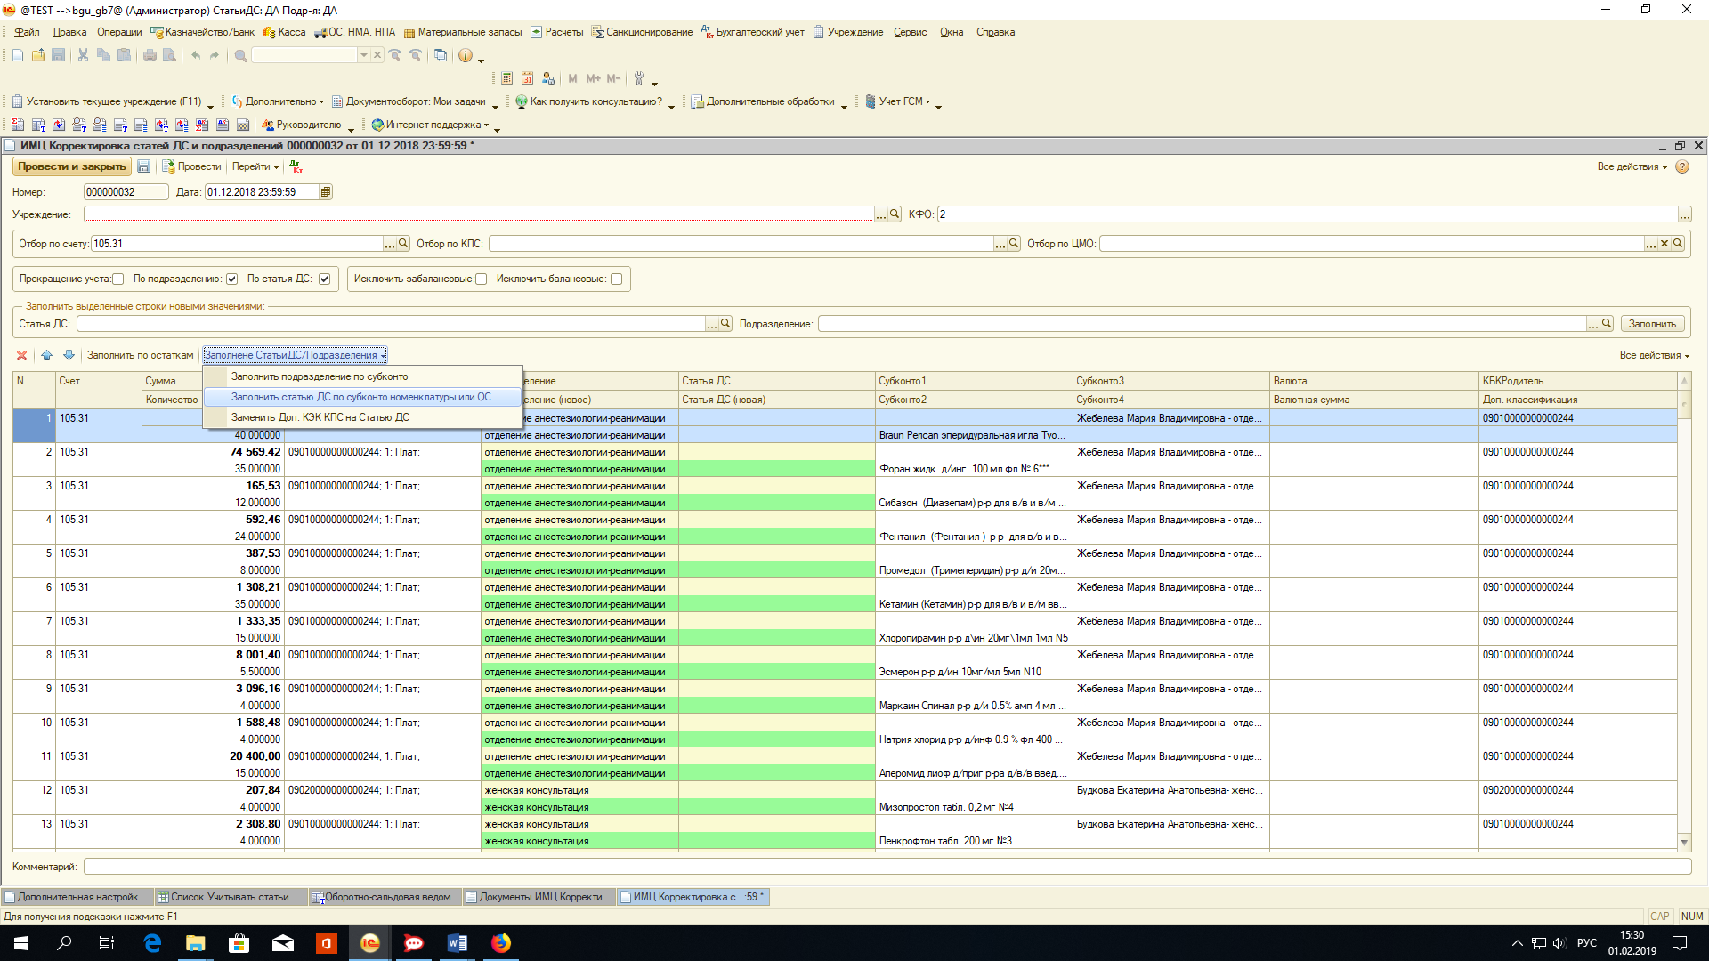Click the help question mark icon
The height and width of the screenshot is (961, 1709).
click(x=1682, y=166)
